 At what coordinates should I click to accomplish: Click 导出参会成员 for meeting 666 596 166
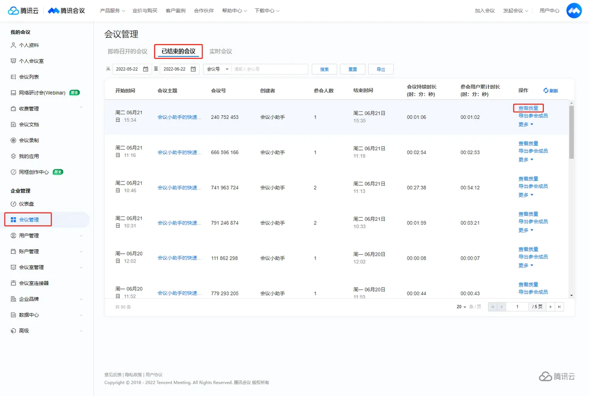(x=533, y=151)
